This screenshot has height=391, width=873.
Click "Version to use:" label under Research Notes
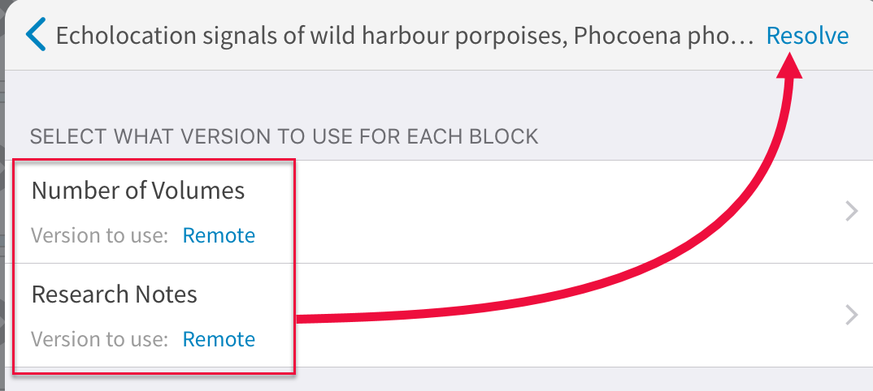click(99, 338)
